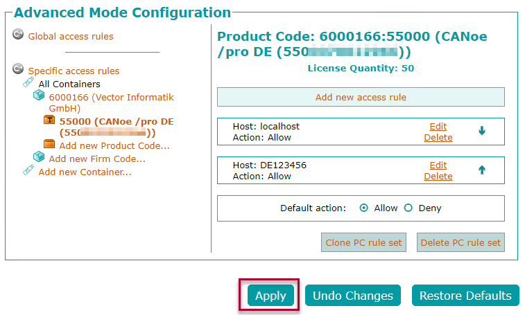Image resolution: width=525 pixels, height=315 pixels.
Task: Move the localhost rule down with the arrow
Action: point(482,131)
